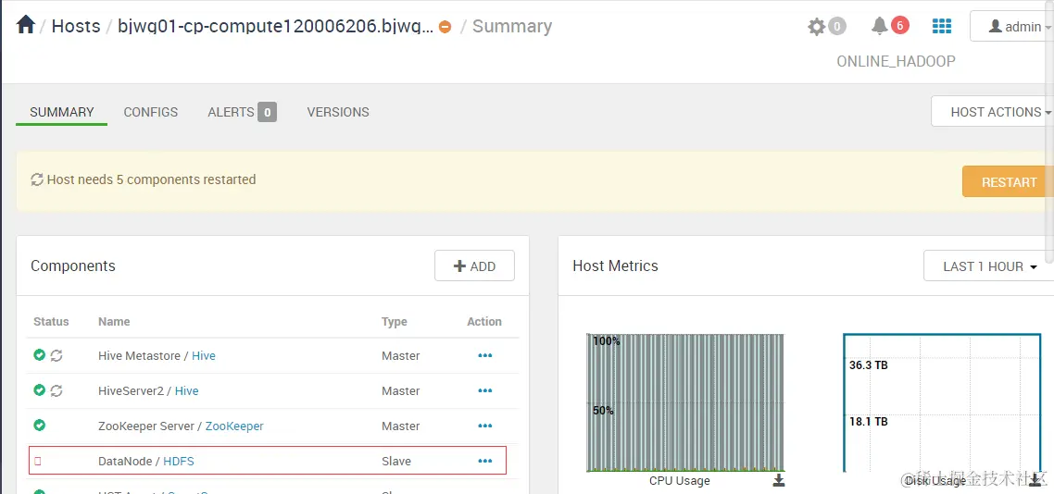
Task: Click the 'Host needs 5 components restarted' message
Action: 151,179
